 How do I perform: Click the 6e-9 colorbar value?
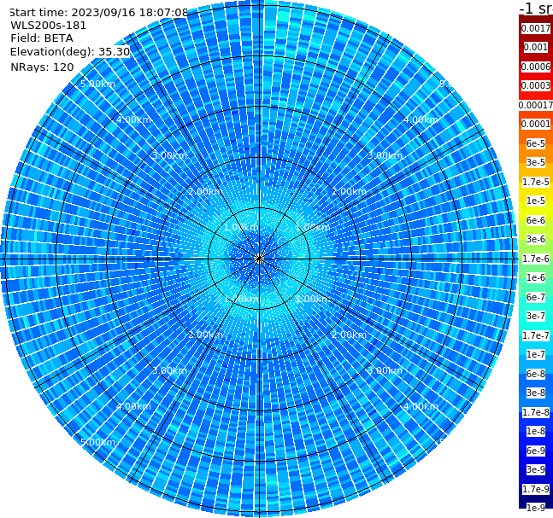[x=536, y=451]
